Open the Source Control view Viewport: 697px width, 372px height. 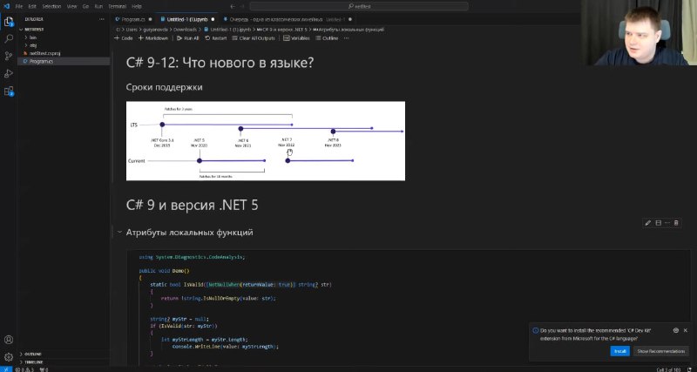pyautogui.click(x=9, y=56)
